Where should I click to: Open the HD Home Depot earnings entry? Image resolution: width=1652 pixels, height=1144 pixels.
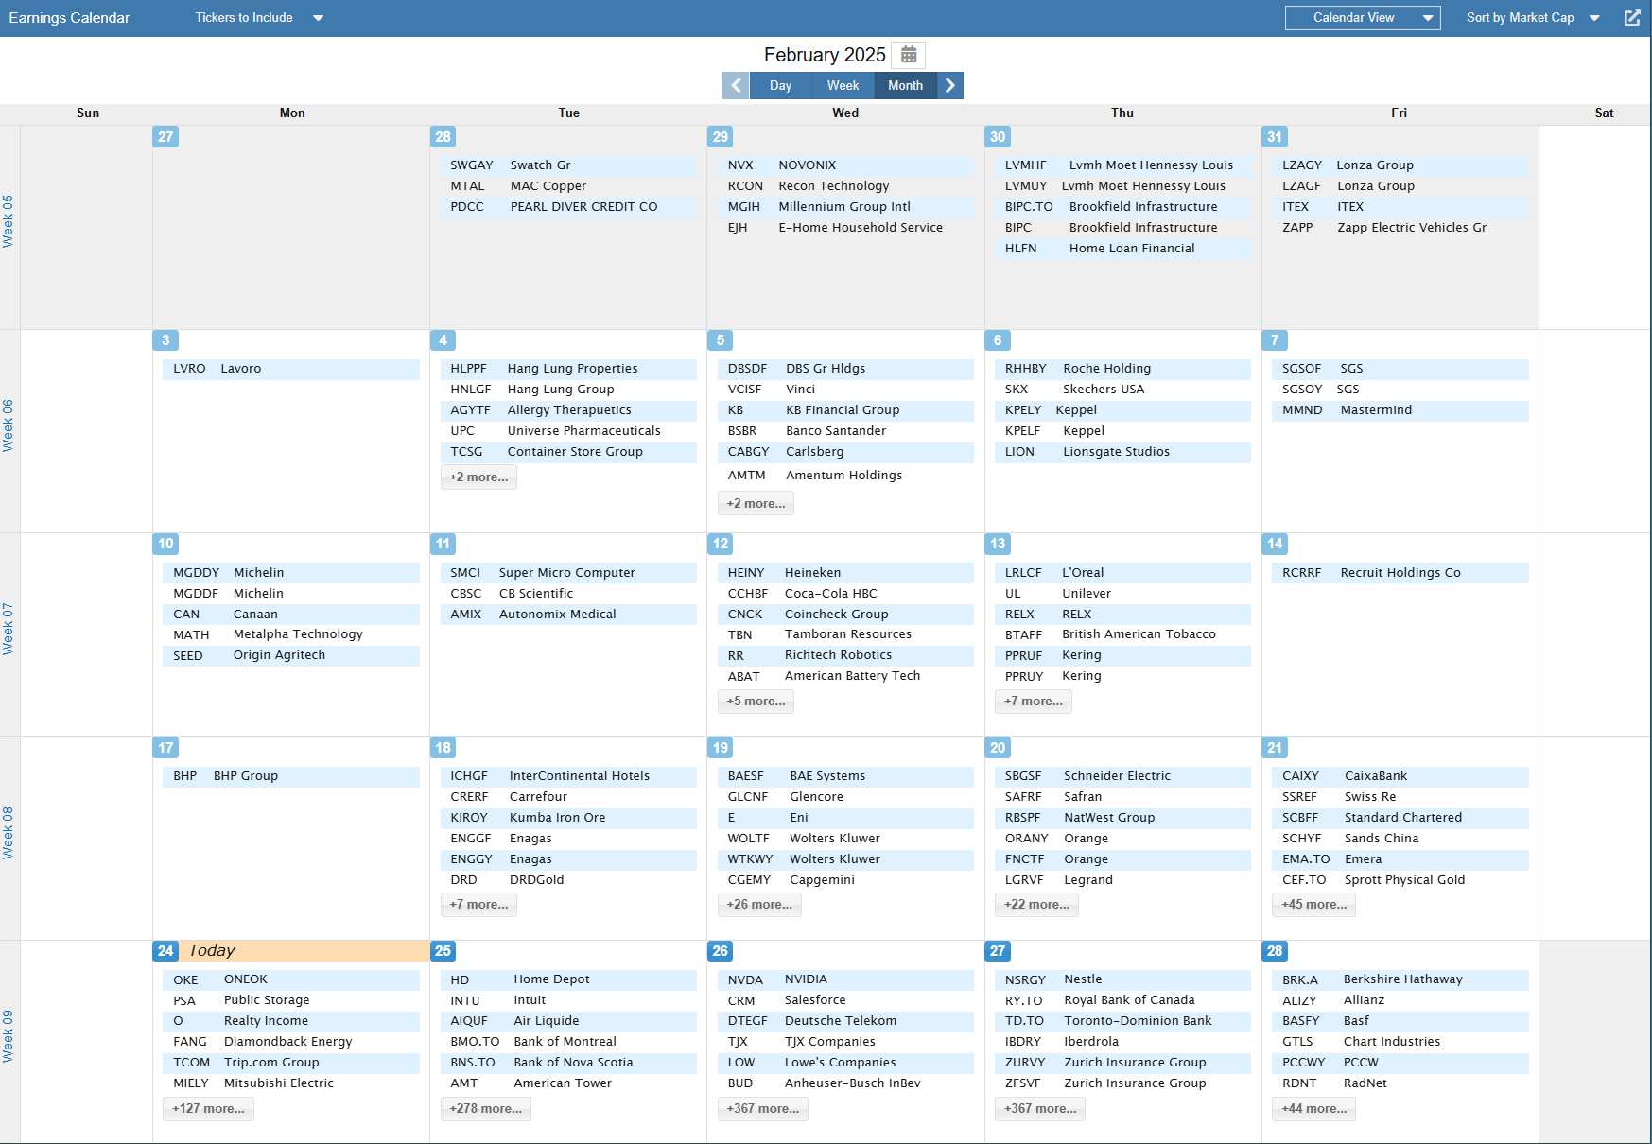pos(567,979)
